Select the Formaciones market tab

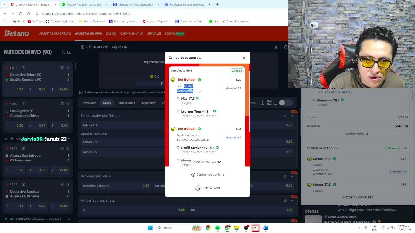126,103
